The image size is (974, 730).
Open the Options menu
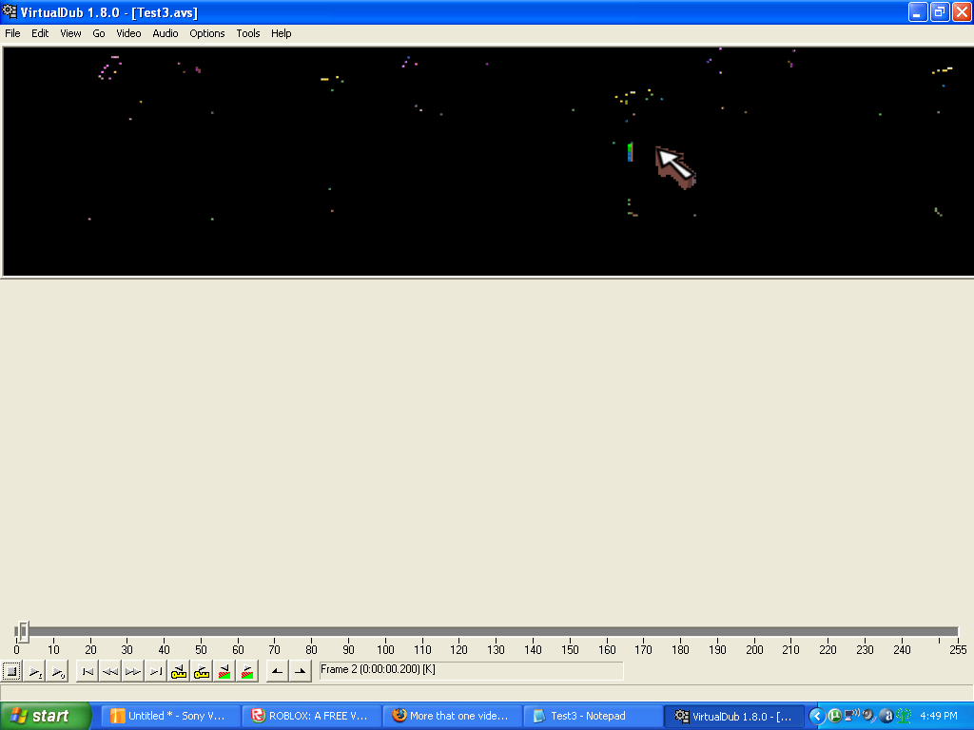(x=206, y=33)
